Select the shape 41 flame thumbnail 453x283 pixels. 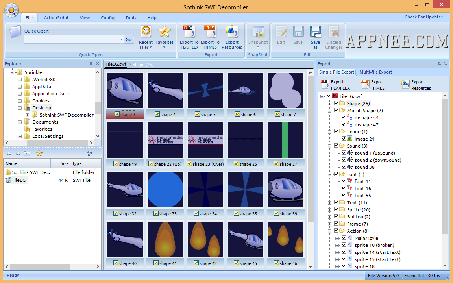coord(165,239)
